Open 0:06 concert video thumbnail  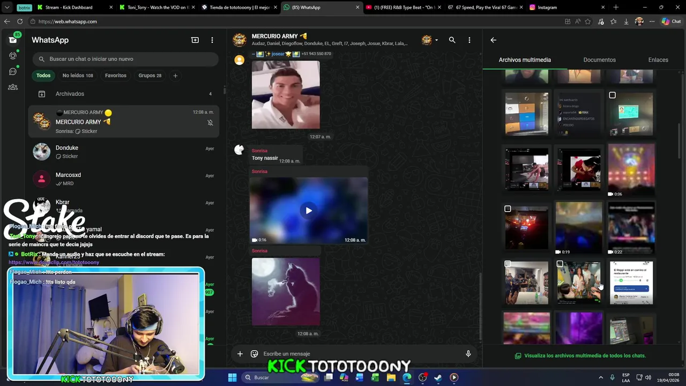tap(631, 171)
